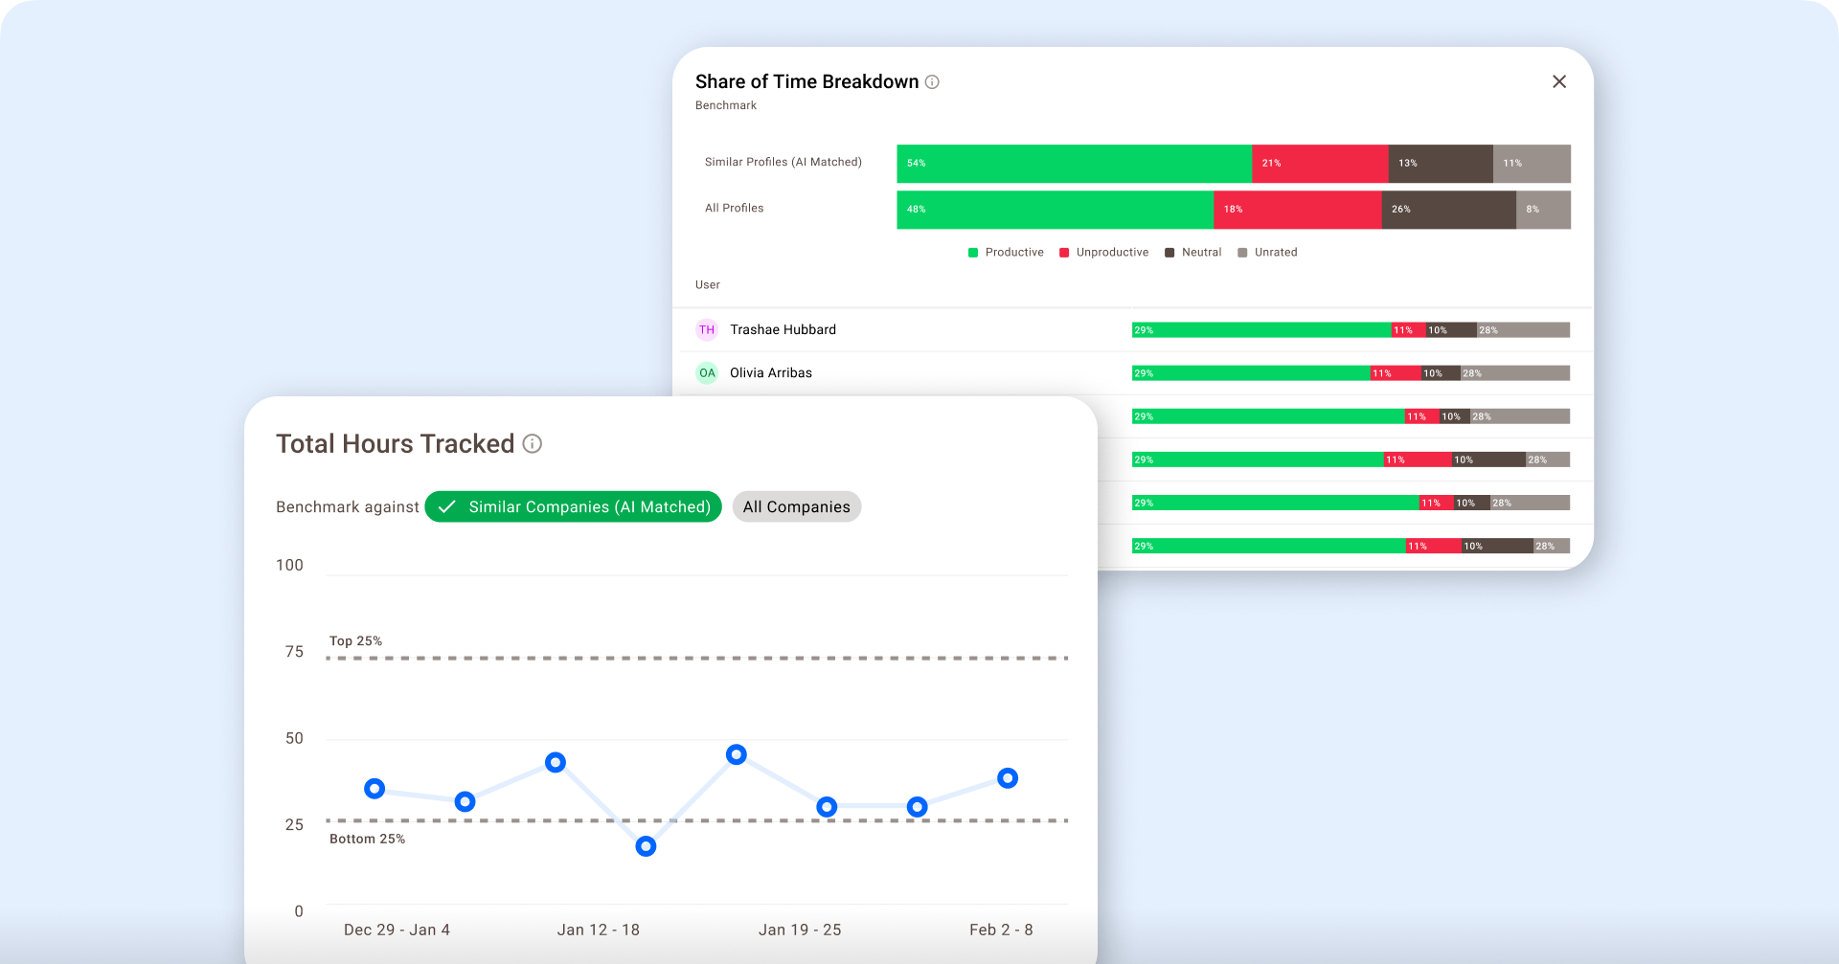Click Olivia Arribas's 28% unrated bar segment
Screen dimensions: 1839x964
click(1515, 373)
